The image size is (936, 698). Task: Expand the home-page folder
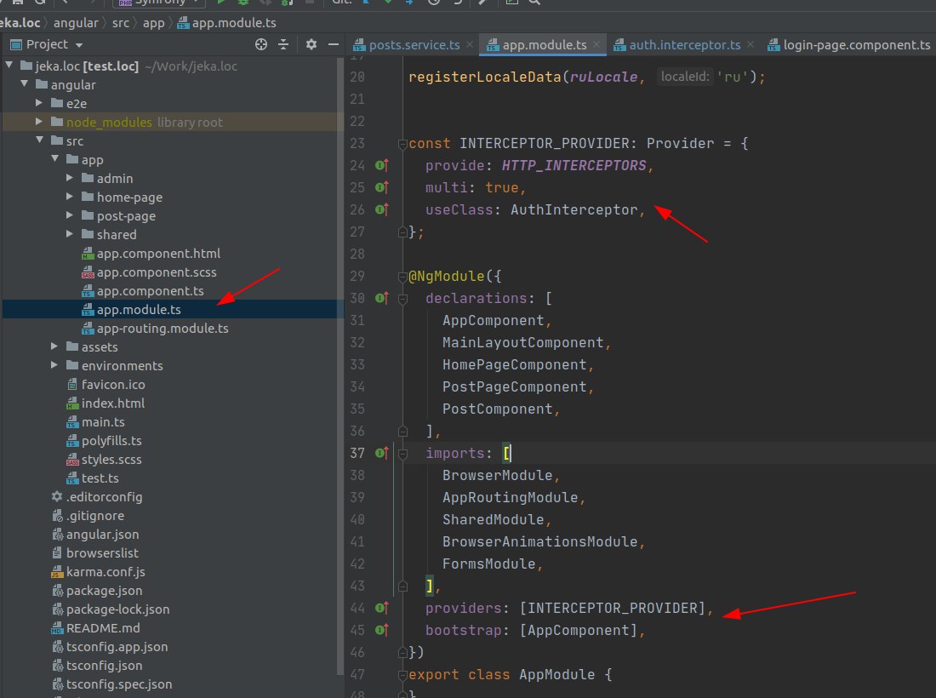[70, 197]
